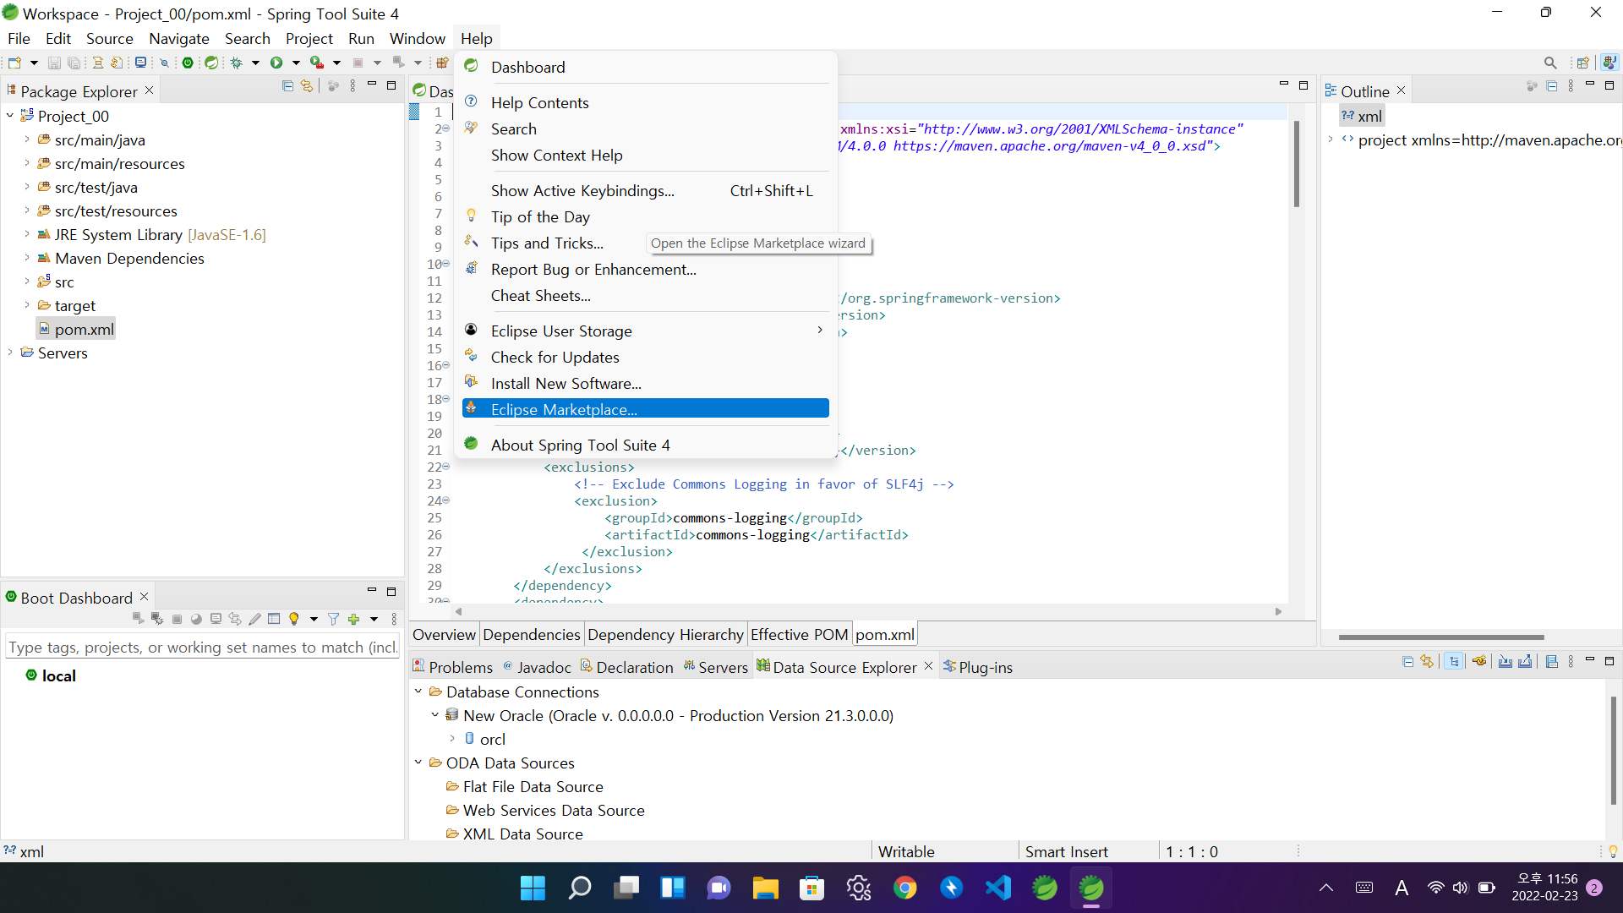1623x913 pixels.
Task: Click the Spring Boot Dashboard toolbar icon
Action: pos(188,63)
